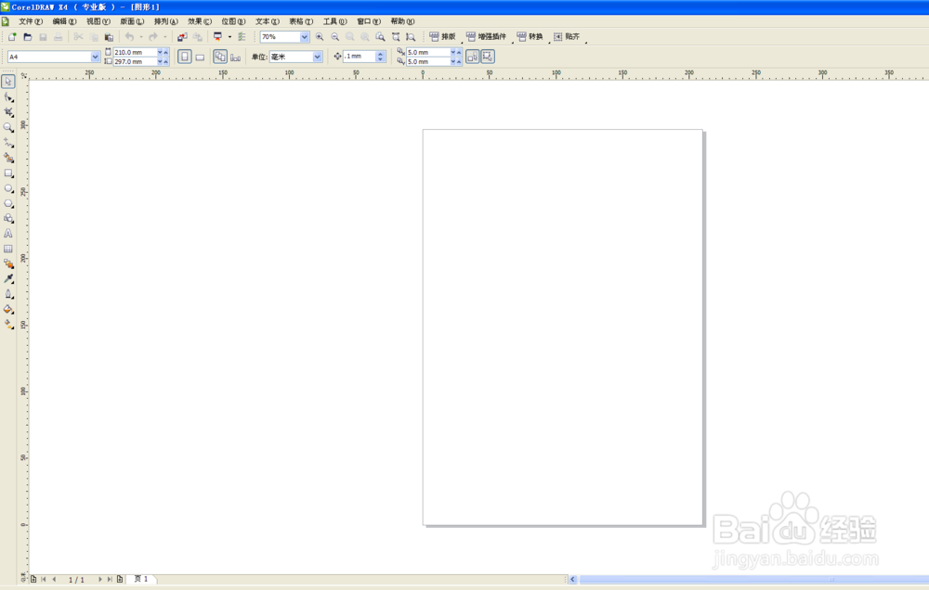This screenshot has height=590, width=929.
Task: Select the 页 1 page tab
Action: click(x=141, y=579)
